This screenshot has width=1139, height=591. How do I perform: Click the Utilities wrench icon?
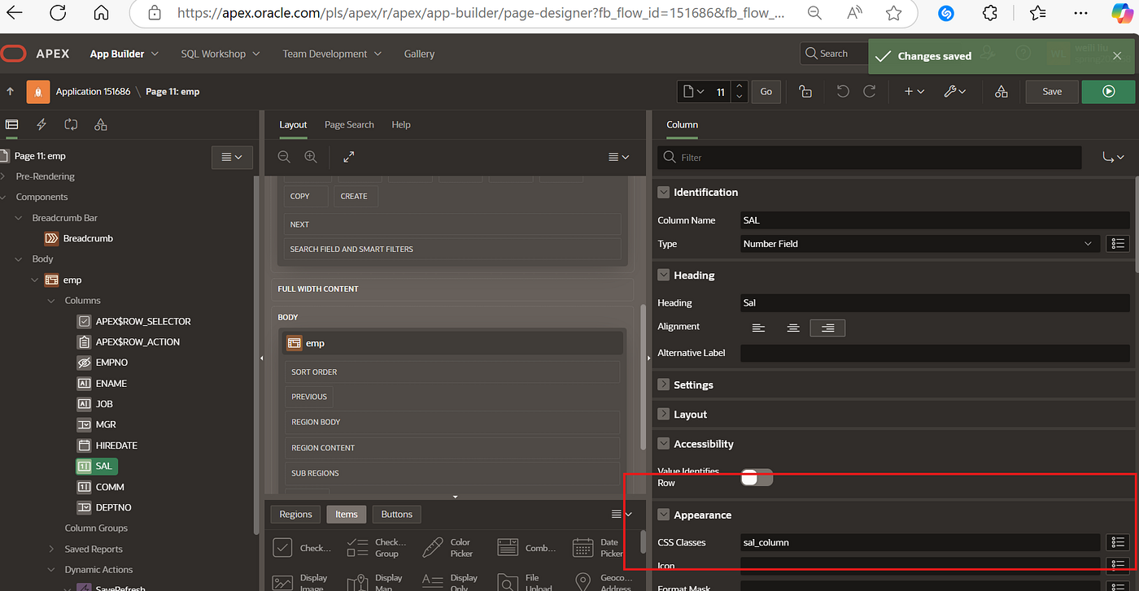(x=954, y=92)
